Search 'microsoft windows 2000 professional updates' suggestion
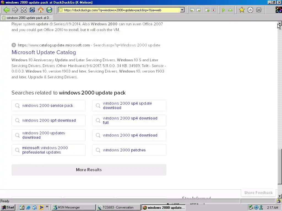Image resolution: width=282 pixels, height=211 pixels. tap(48, 150)
